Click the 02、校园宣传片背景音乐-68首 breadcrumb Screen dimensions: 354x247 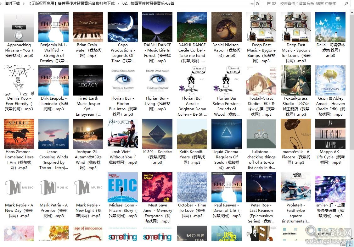tap(148, 3)
